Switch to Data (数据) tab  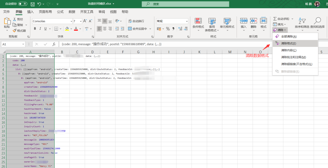[x=72, y=12]
